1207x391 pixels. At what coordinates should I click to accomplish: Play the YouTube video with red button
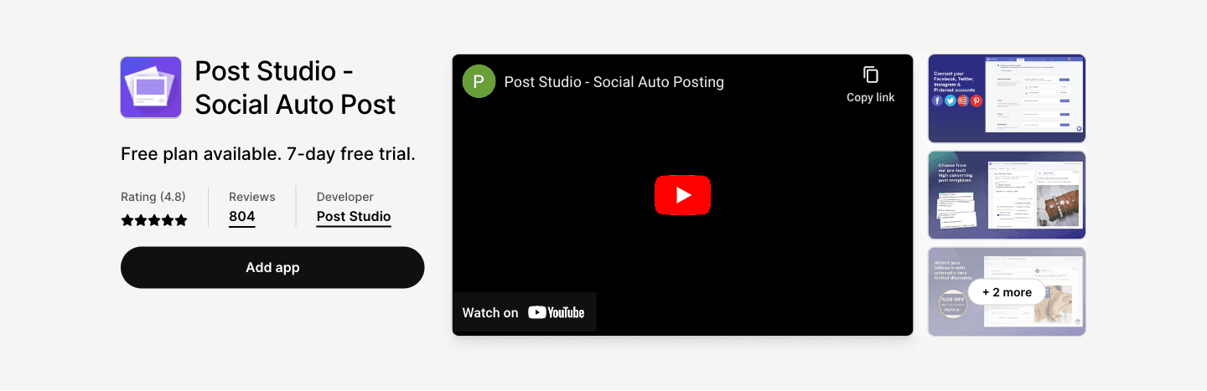pos(682,195)
